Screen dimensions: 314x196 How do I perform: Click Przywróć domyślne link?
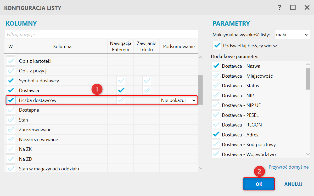tap(289, 167)
